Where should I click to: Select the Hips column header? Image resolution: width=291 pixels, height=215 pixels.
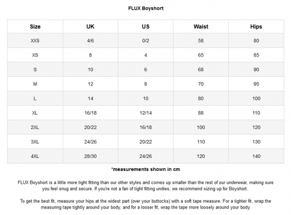pos(256,26)
